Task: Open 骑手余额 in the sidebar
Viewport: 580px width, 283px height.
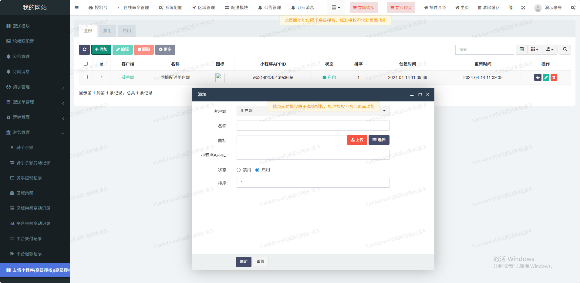Action: pyautogui.click(x=25, y=148)
